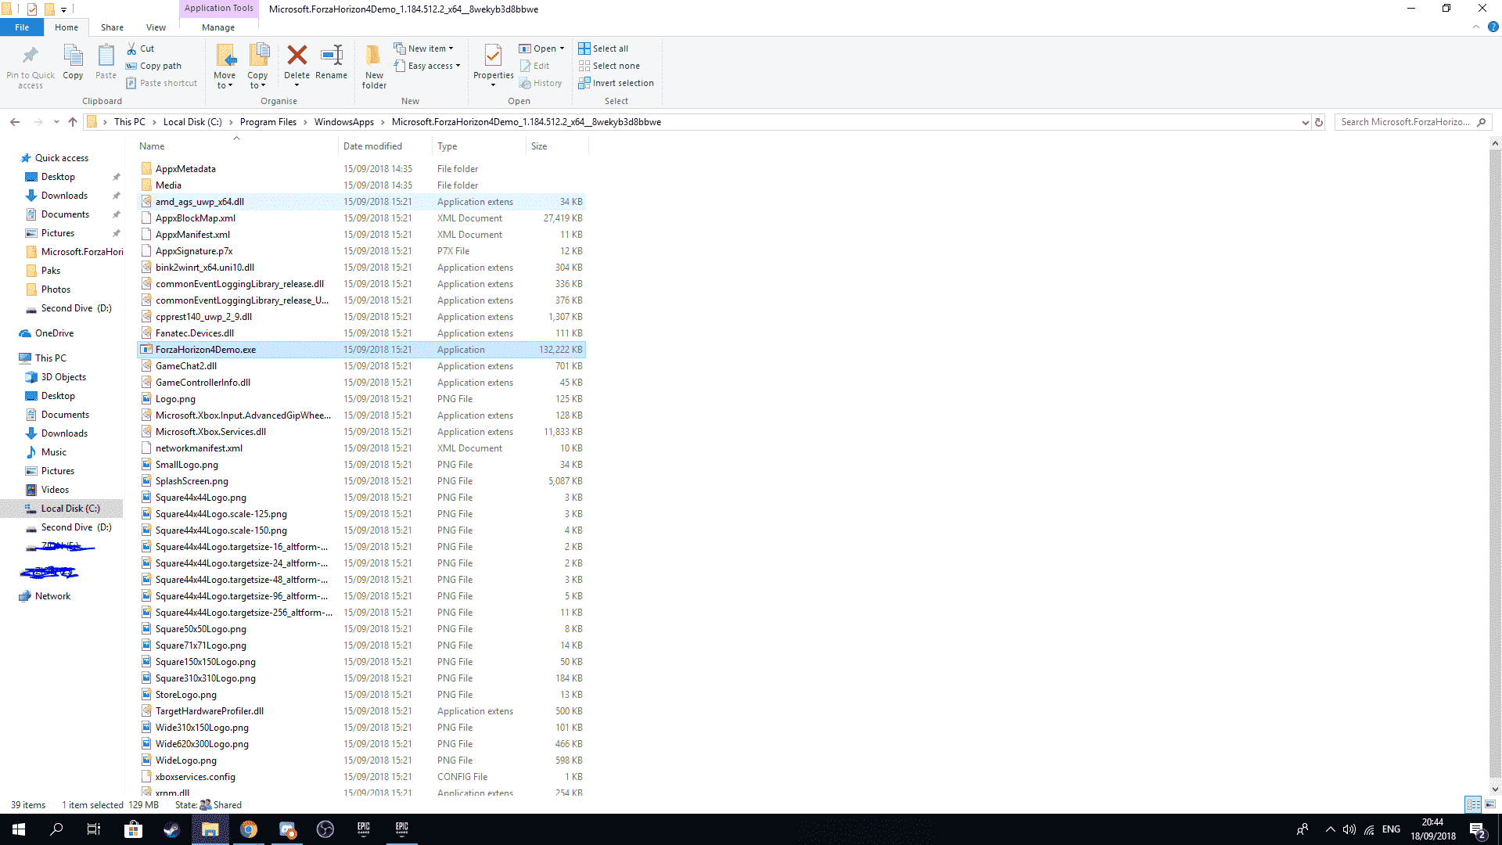Switch to the Manage tab

tap(218, 27)
